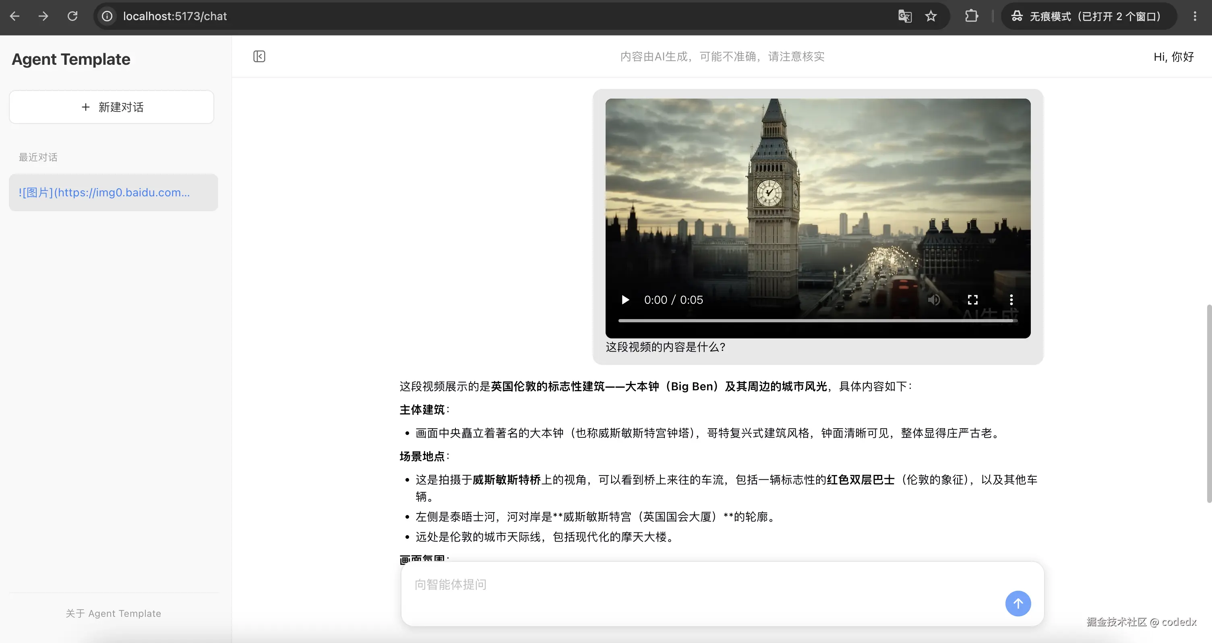Mute the video volume
The image size is (1212, 643).
tap(934, 300)
